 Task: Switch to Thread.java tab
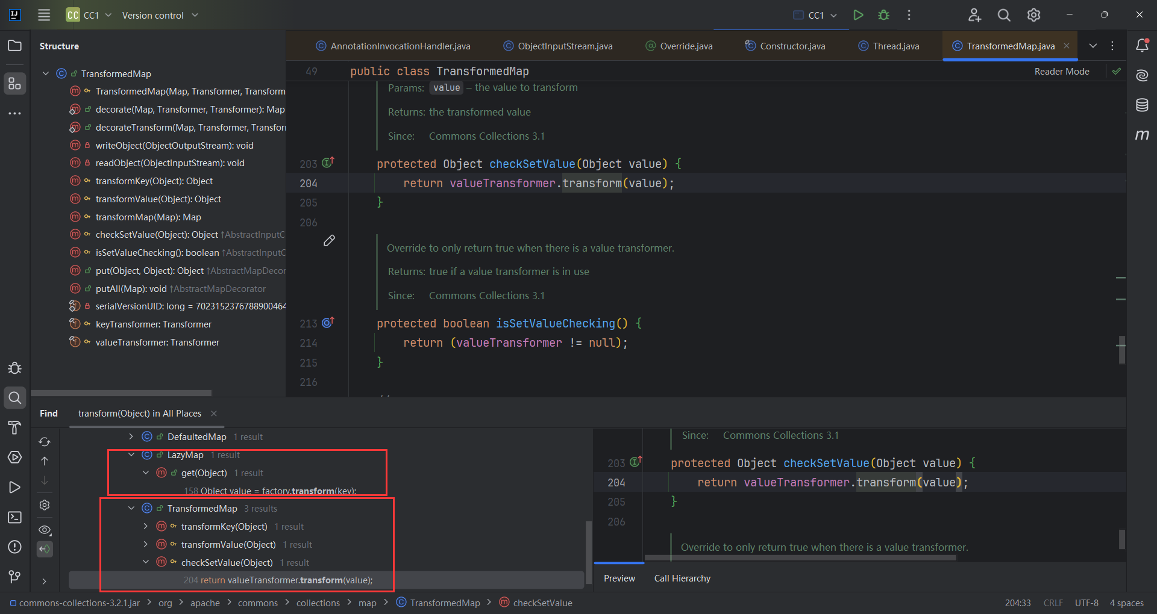click(x=889, y=46)
